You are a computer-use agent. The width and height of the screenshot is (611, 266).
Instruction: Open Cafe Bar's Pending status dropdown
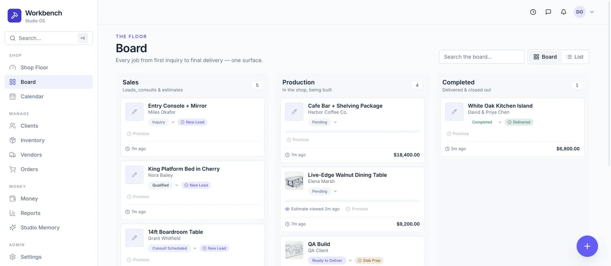pos(323,122)
